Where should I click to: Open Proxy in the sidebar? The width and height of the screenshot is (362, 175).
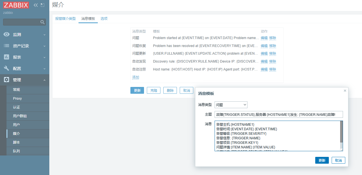point(28,99)
